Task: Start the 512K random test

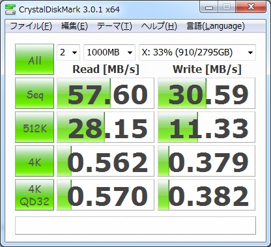Action: tap(35, 127)
